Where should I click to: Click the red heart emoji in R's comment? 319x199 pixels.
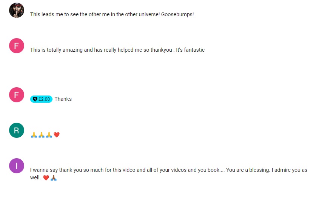(57, 135)
